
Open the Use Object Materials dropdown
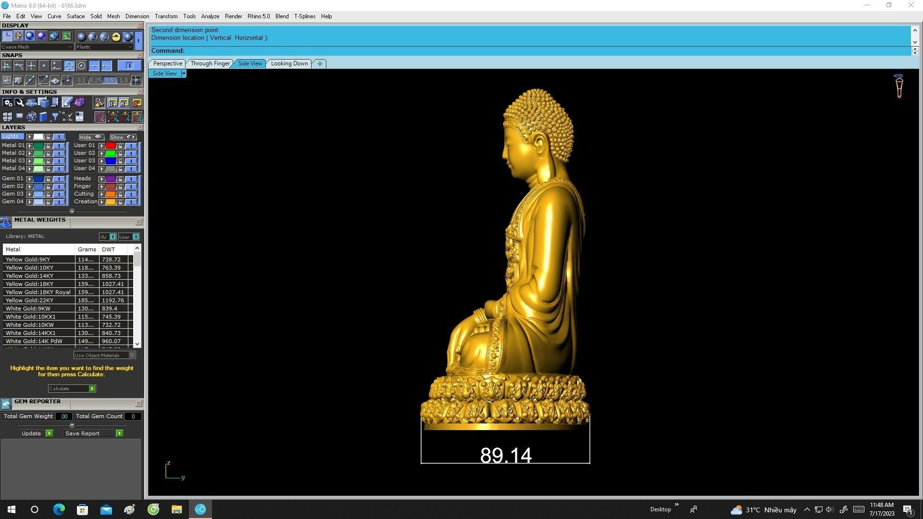[104, 356]
